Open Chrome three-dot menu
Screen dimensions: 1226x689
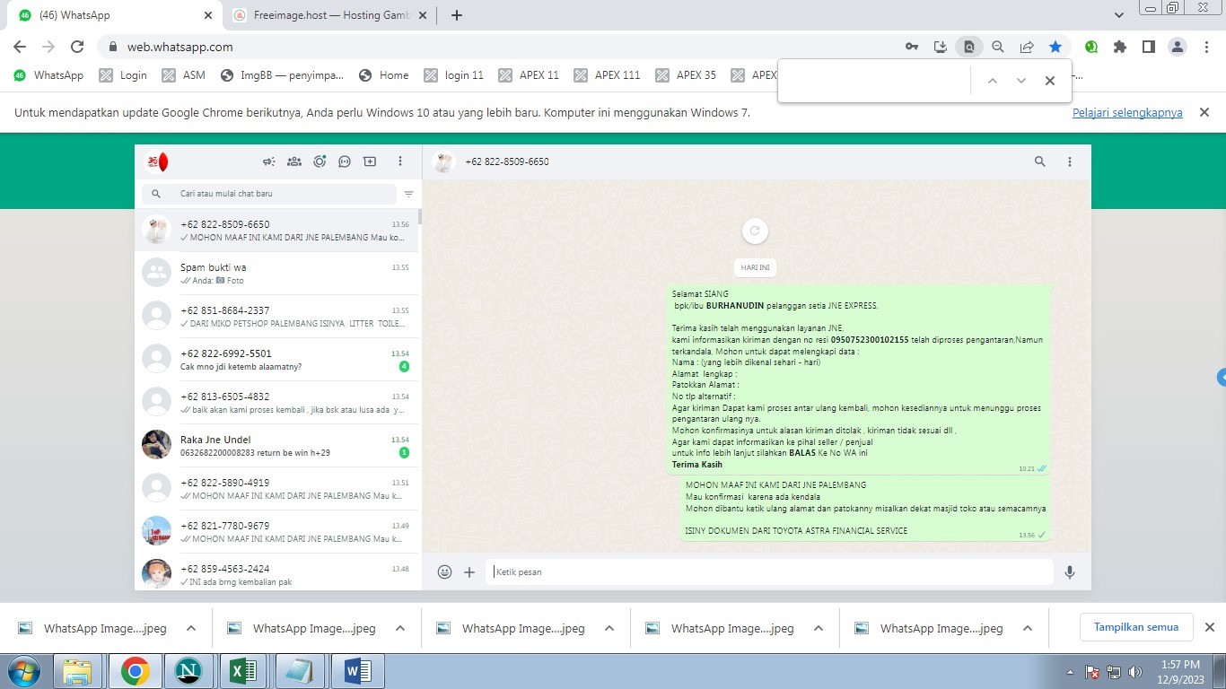click(x=1207, y=47)
